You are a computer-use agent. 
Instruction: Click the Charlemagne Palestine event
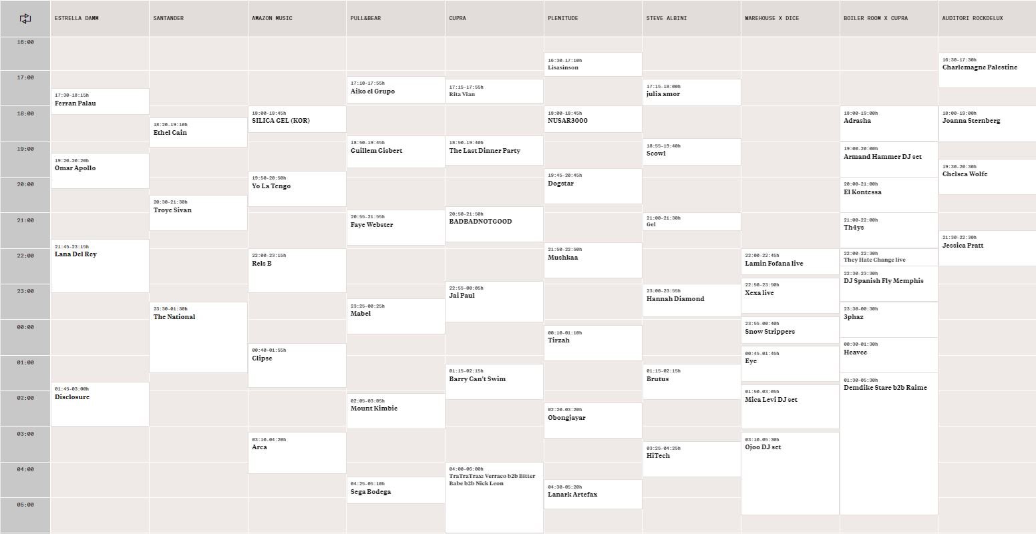987,69
